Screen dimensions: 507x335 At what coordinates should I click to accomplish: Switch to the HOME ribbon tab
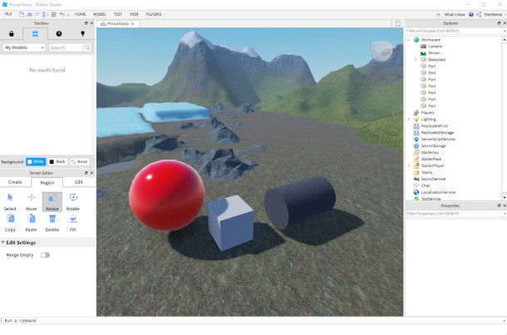(x=80, y=14)
